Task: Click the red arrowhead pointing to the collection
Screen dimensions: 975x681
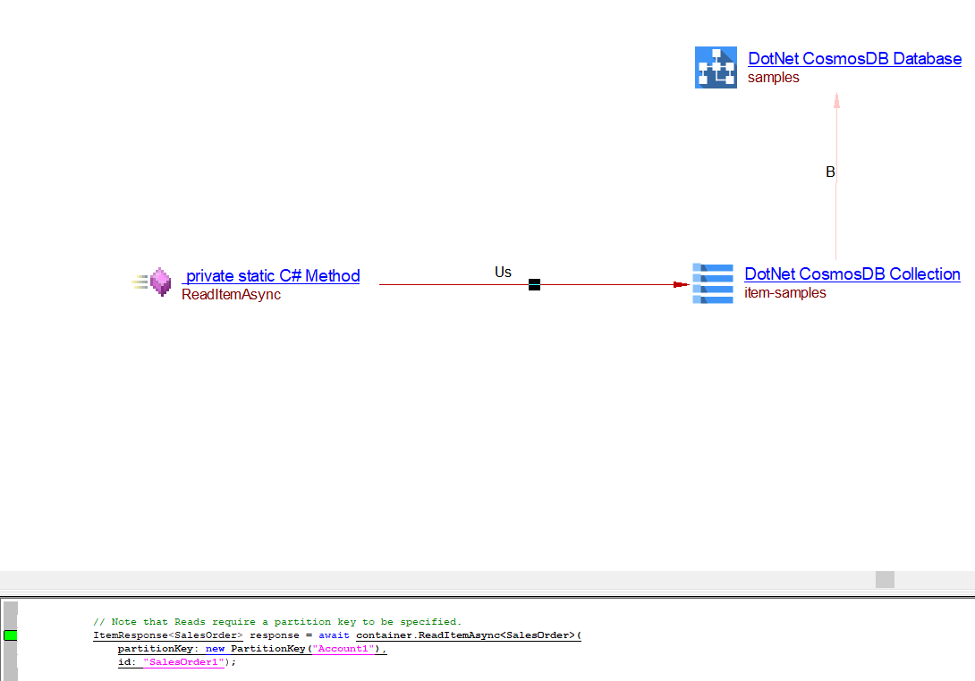Action: (681, 285)
